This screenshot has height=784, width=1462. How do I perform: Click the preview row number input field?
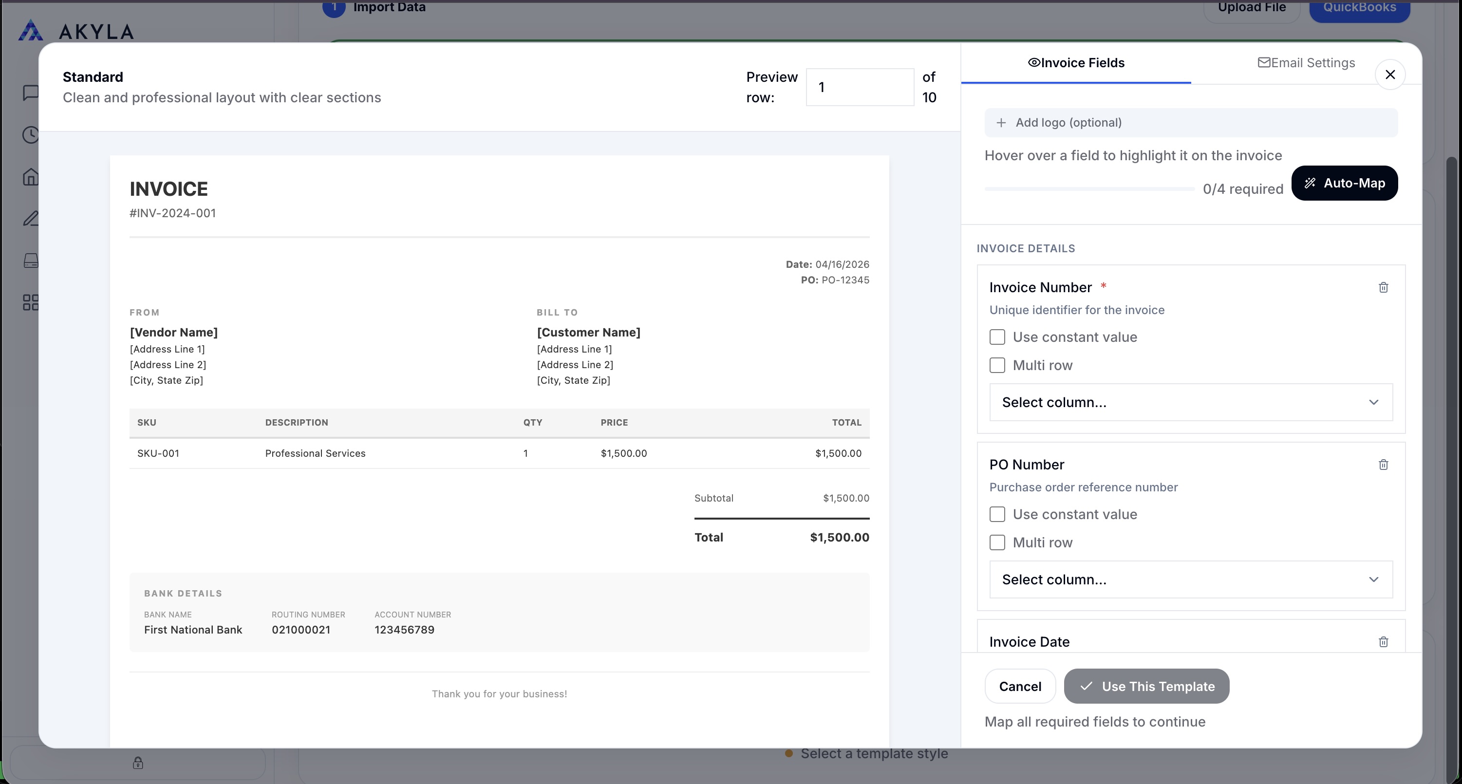click(x=859, y=87)
